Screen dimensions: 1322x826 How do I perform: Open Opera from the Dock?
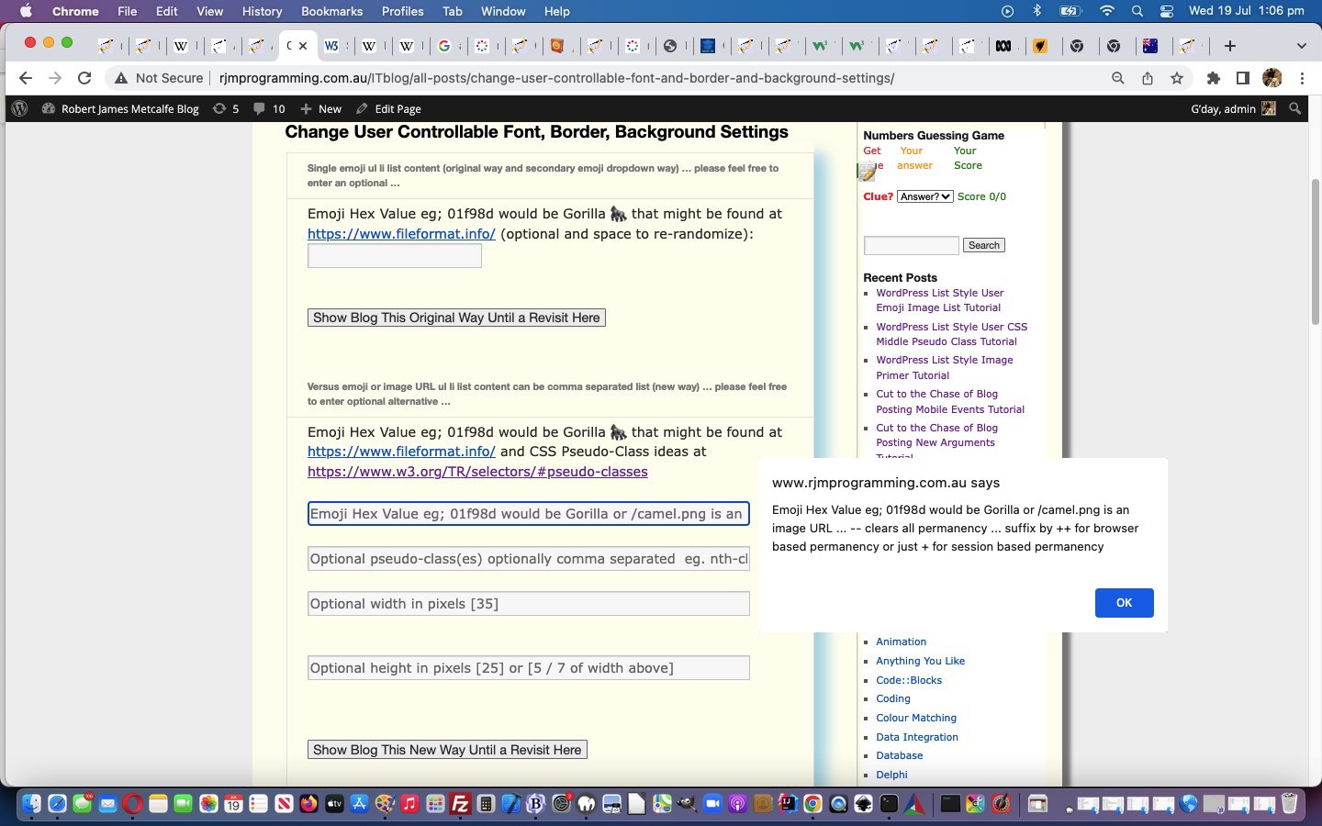click(x=132, y=804)
